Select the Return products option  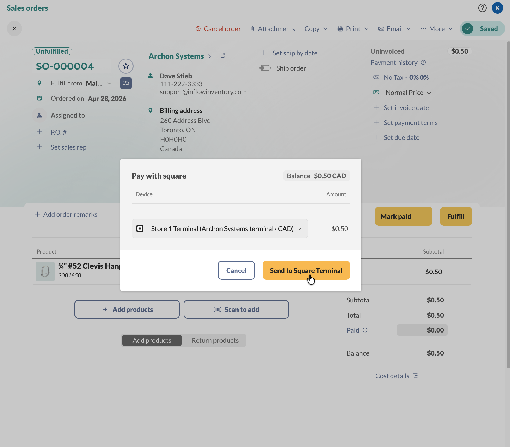pyautogui.click(x=215, y=340)
